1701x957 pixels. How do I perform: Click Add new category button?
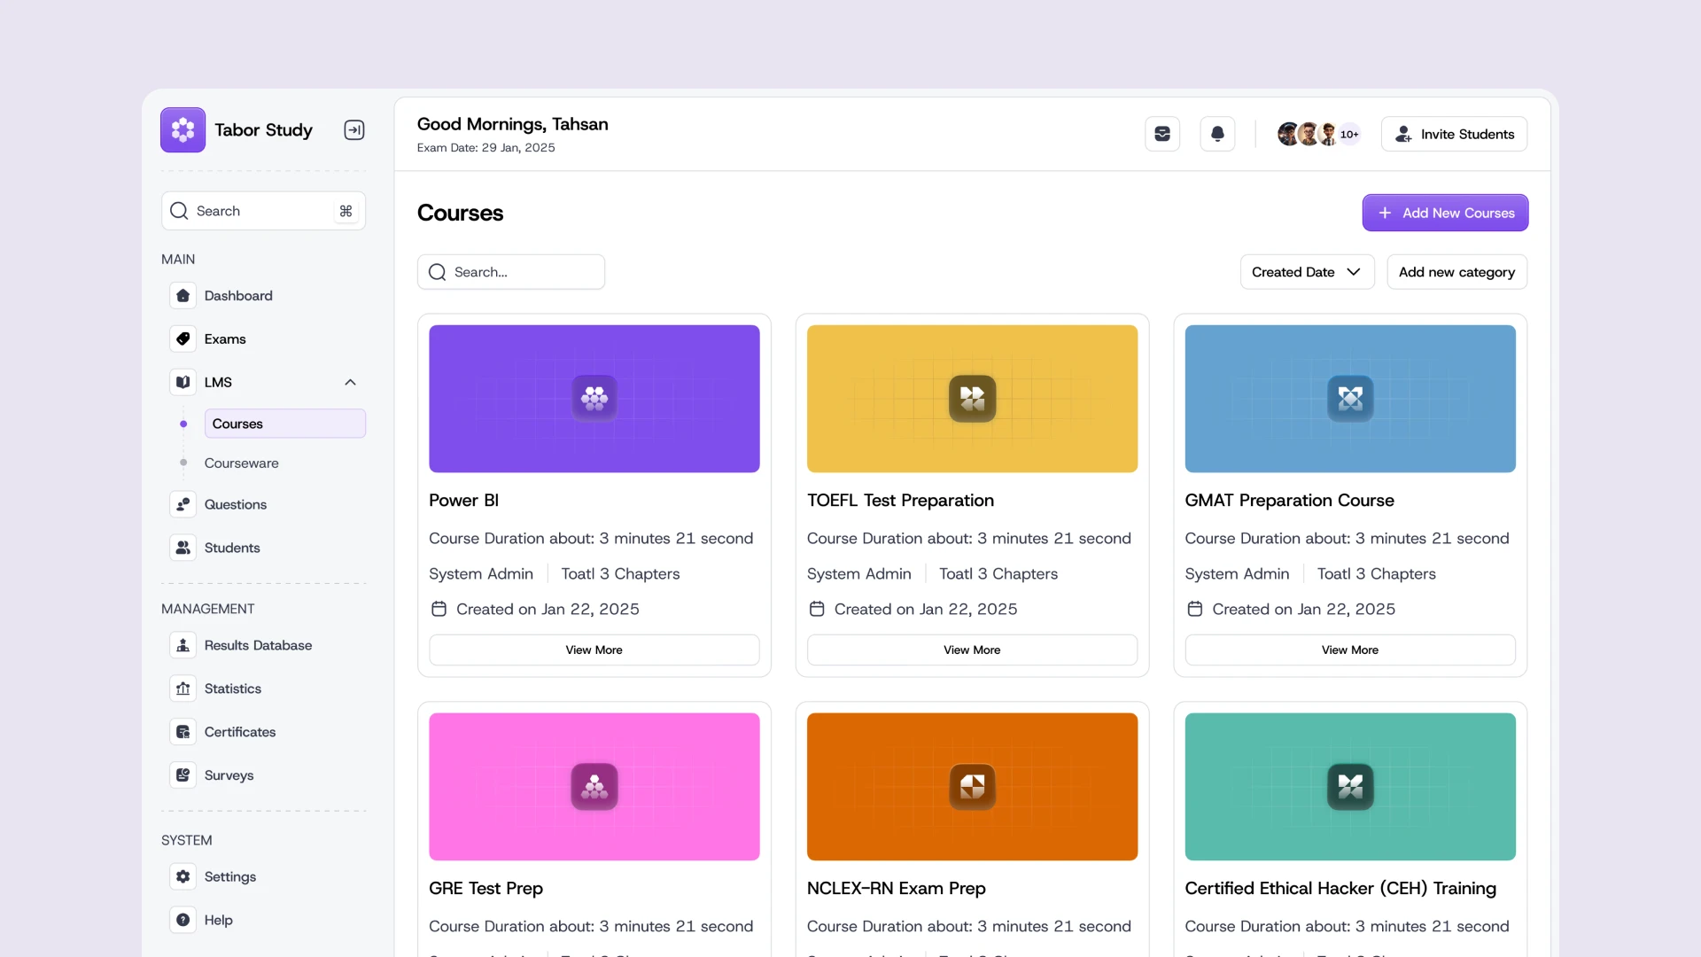pyautogui.click(x=1456, y=272)
